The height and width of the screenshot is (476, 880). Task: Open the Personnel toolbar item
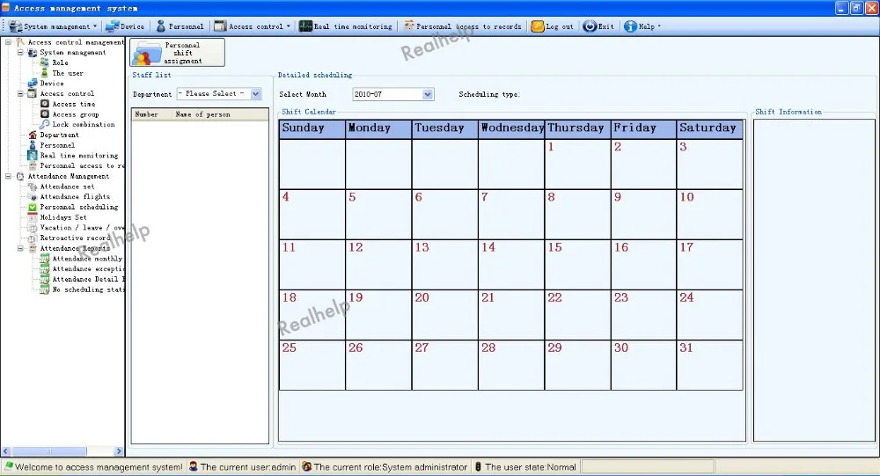point(180,26)
